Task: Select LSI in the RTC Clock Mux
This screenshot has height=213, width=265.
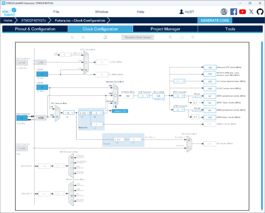Action: tap(86, 70)
